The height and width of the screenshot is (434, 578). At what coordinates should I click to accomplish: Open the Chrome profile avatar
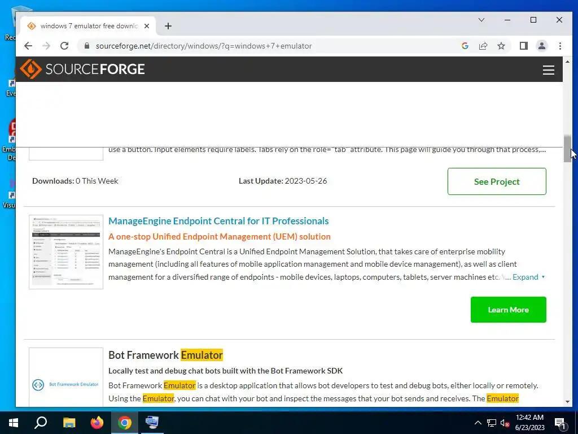pyautogui.click(x=541, y=46)
